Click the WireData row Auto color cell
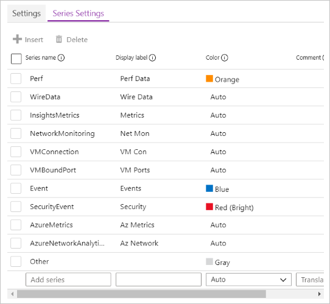330x304 pixels. (218, 97)
